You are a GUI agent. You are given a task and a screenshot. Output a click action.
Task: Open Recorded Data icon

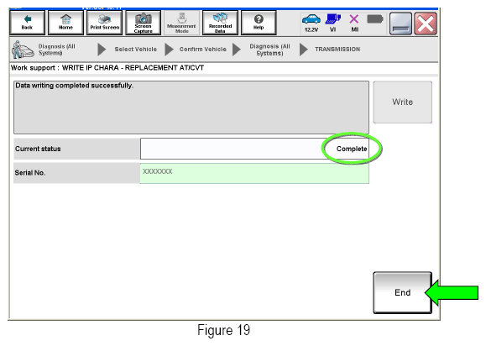[220, 23]
